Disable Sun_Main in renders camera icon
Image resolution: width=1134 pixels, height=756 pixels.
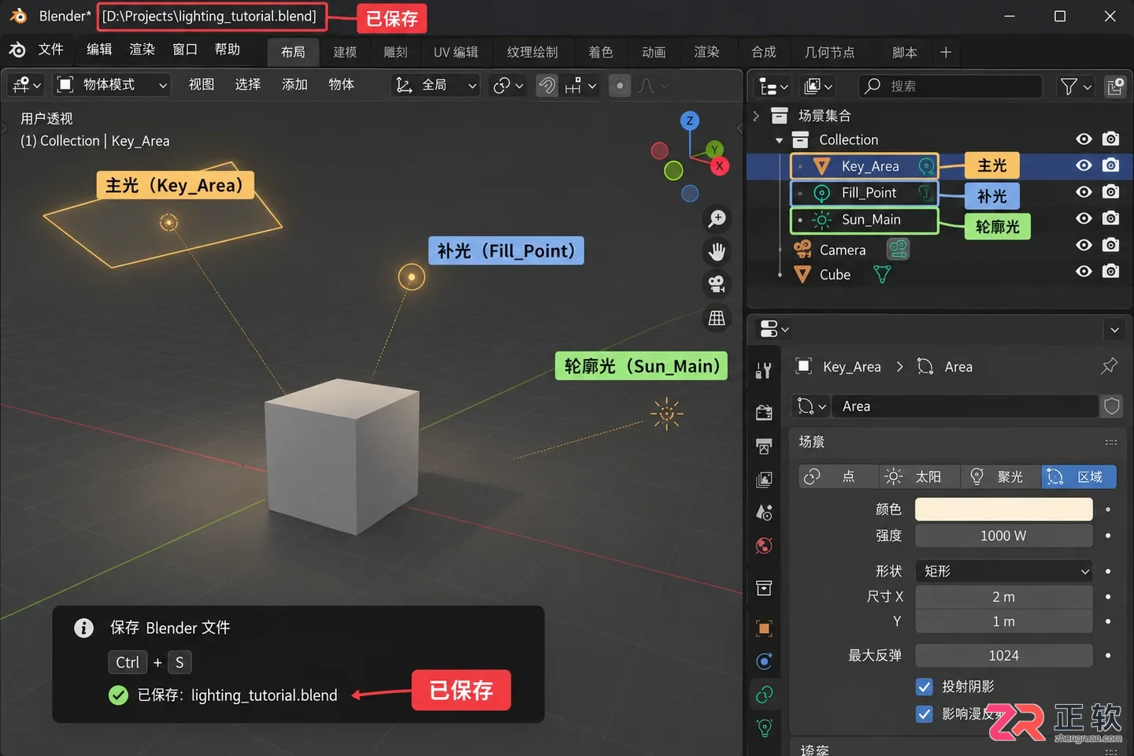1110,218
